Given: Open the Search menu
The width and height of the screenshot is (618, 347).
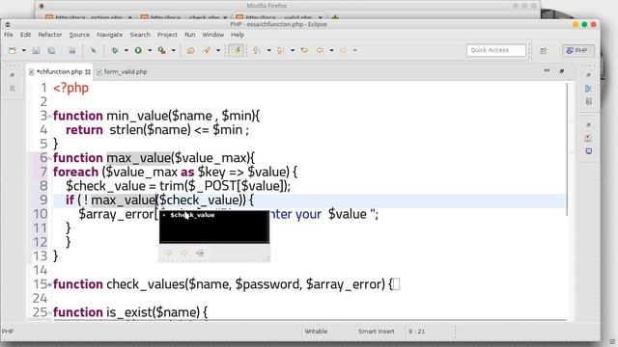Looking at the screenshot, I should click(140, 35).
